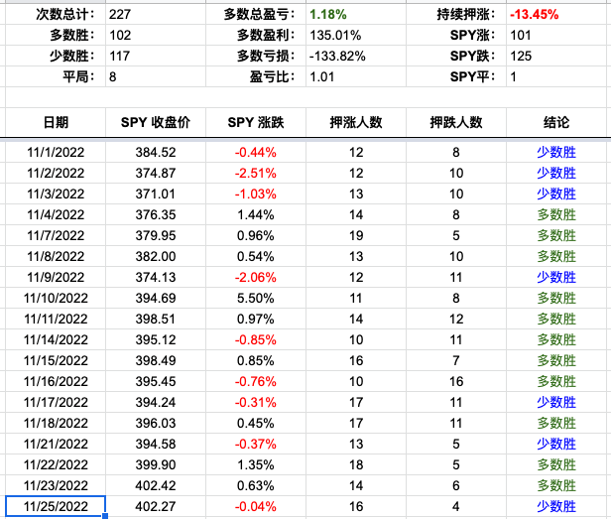
Task: Click 少数胜 result for 11/25/2022
Action: tap(556, 506)
